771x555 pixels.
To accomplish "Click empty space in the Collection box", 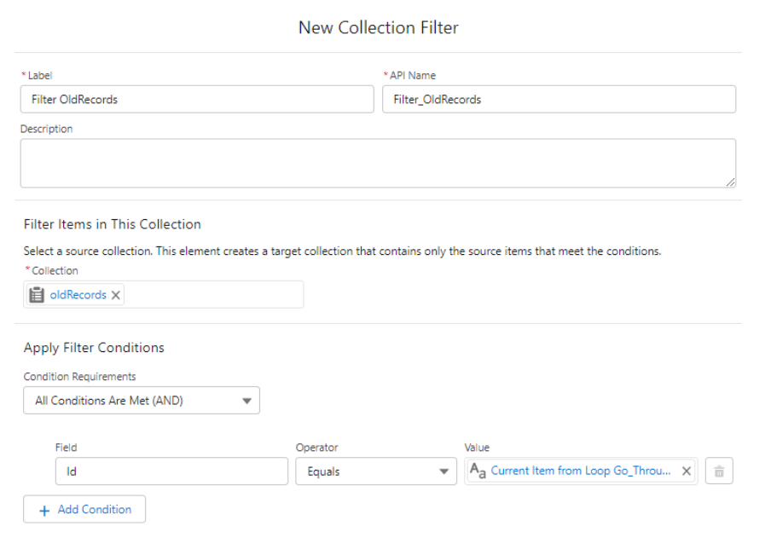I will 213,295.
